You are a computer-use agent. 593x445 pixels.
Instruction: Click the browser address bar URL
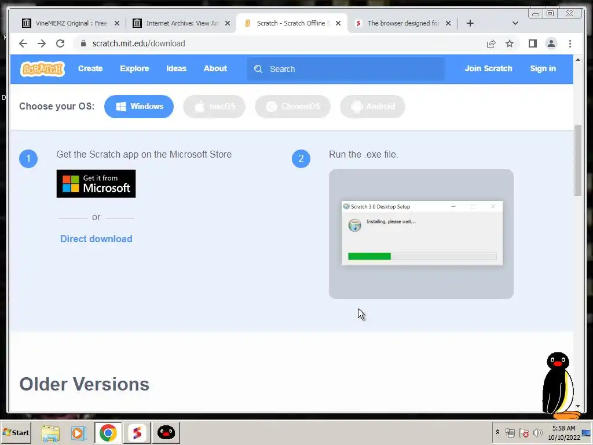[x=139, y=43]
